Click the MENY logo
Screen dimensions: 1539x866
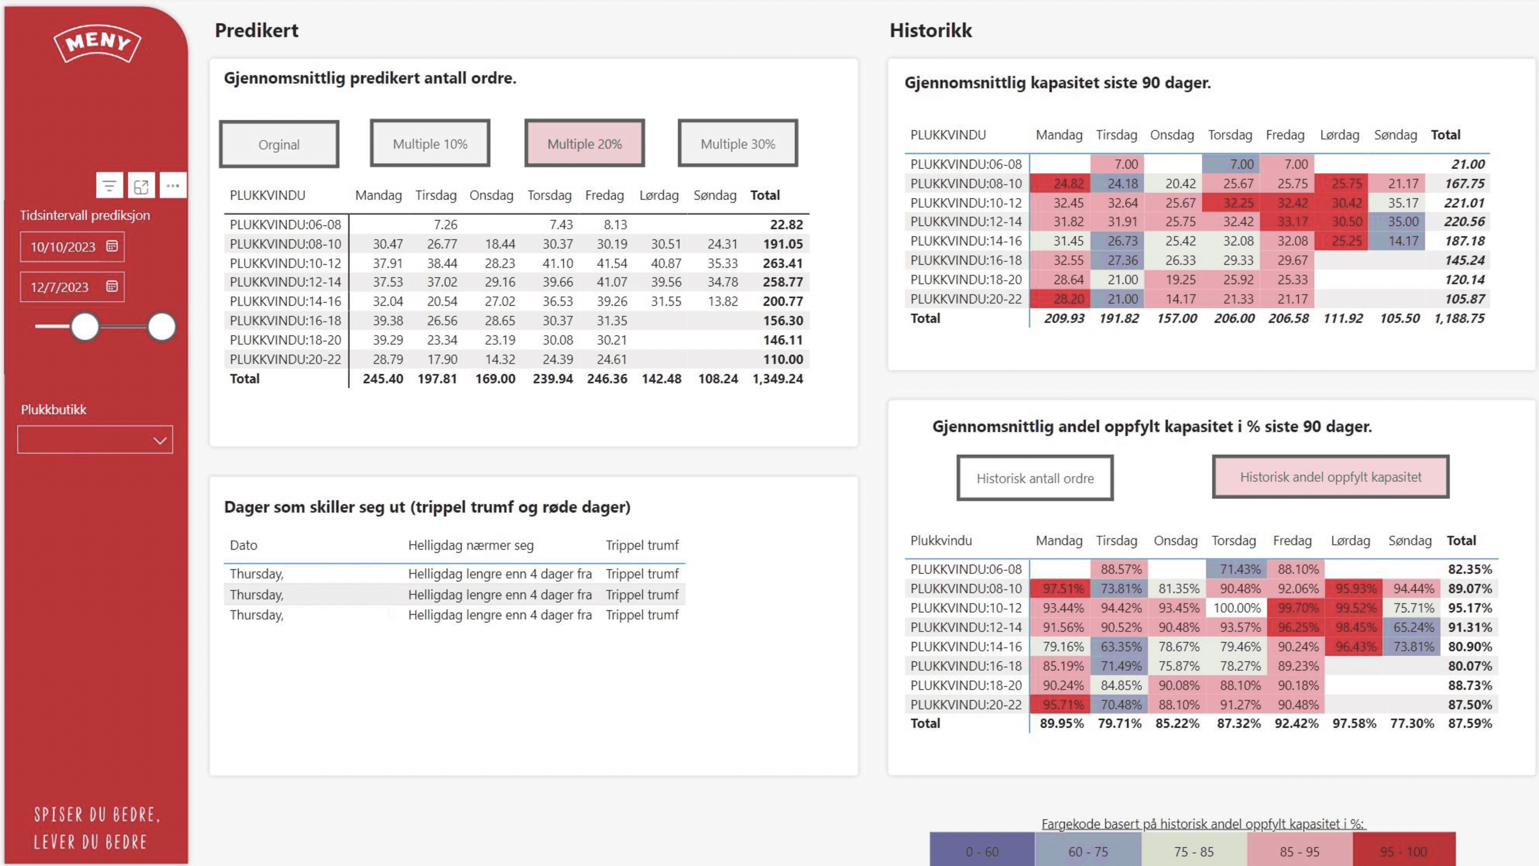(97, 43)
